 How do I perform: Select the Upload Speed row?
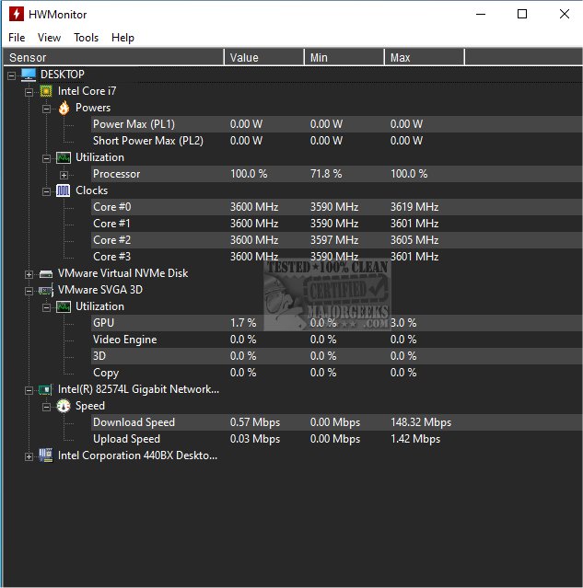(x=336, y=439)
